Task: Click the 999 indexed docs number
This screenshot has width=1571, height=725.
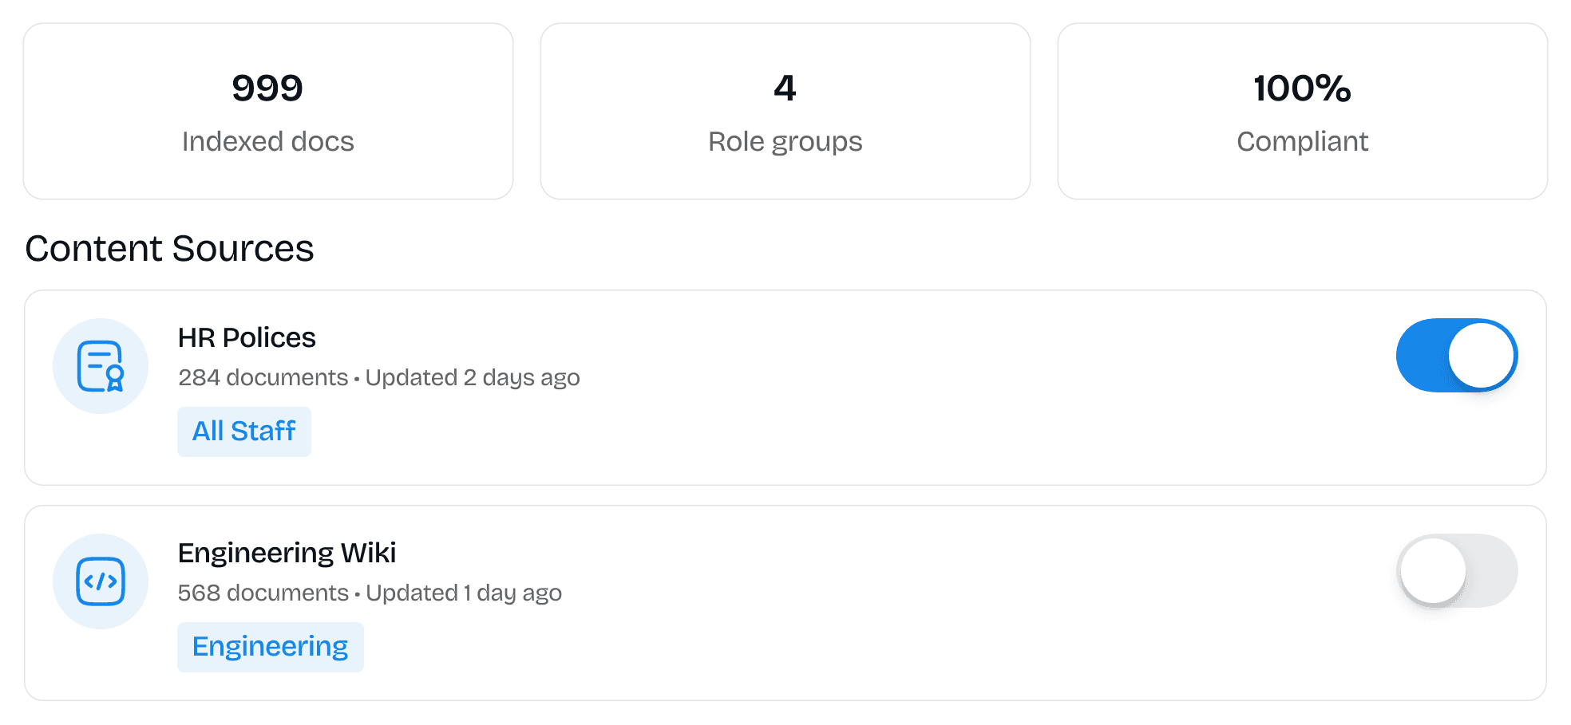Action: coord(267,88)
